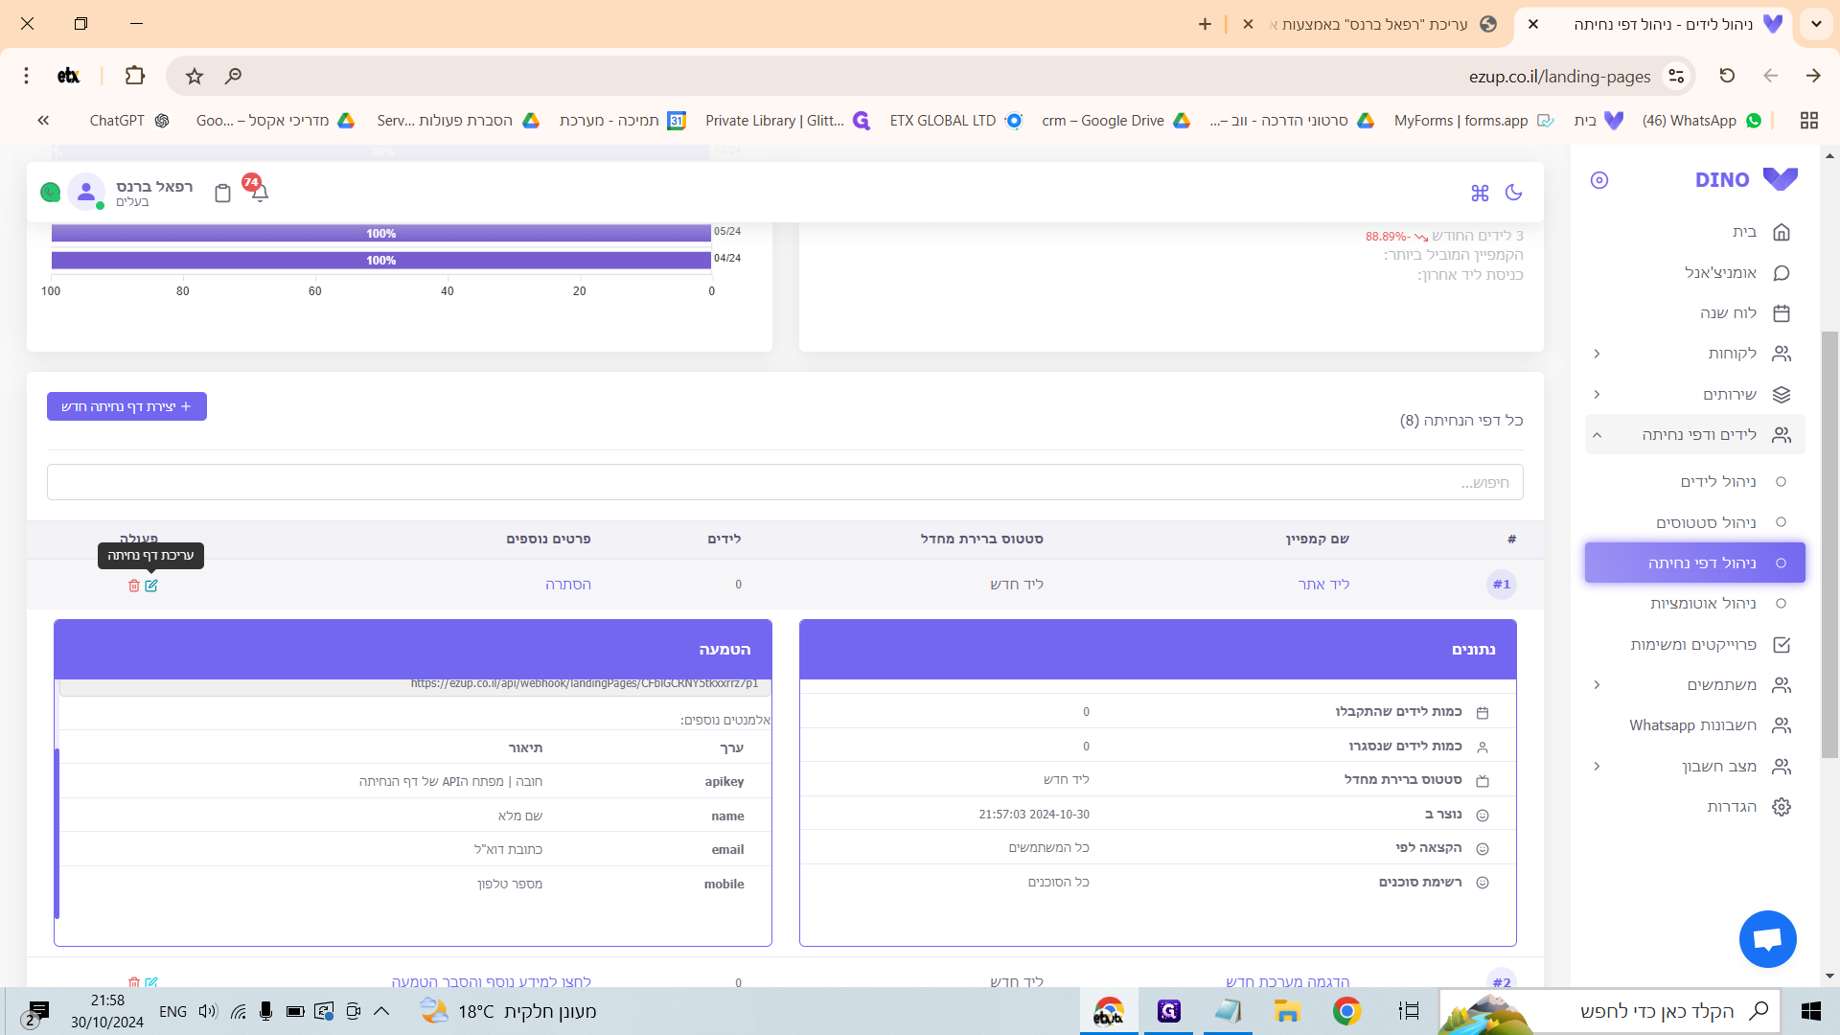Open MyForms | forms.app bookmark

1473,121
